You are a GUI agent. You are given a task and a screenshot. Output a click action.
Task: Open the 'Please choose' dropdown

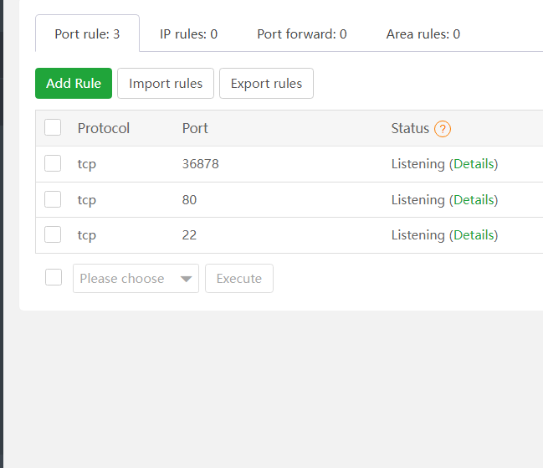pyautogui.click(x=126, y=279)
